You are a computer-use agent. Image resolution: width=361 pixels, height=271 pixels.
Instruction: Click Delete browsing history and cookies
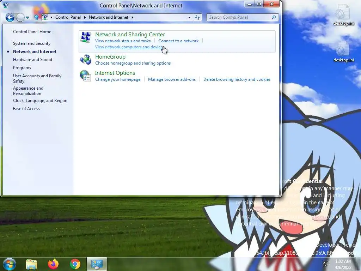coord(237,79)
